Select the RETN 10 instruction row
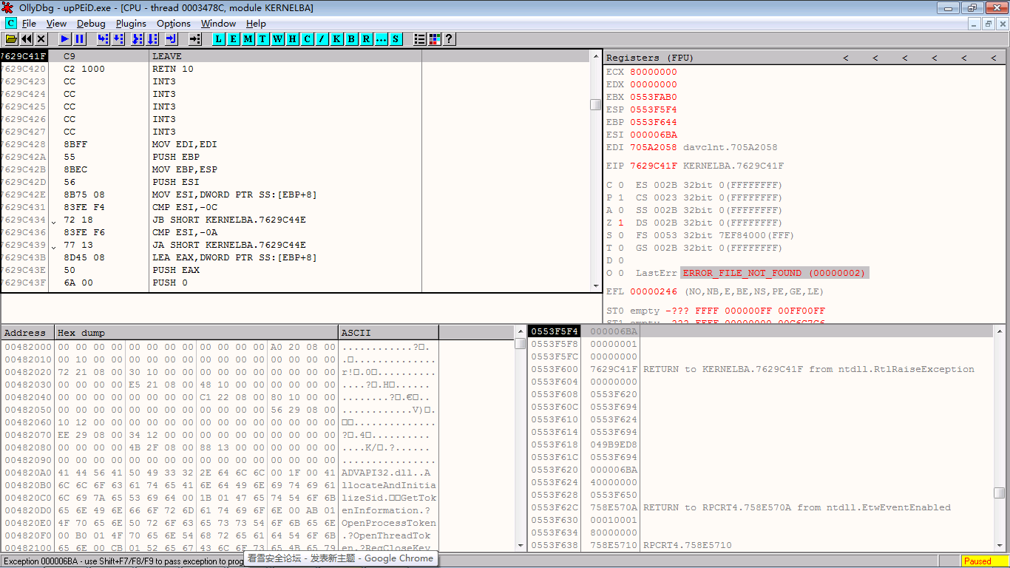The image size is (1010, 568). pyautogui.click(x=296, y=69)
